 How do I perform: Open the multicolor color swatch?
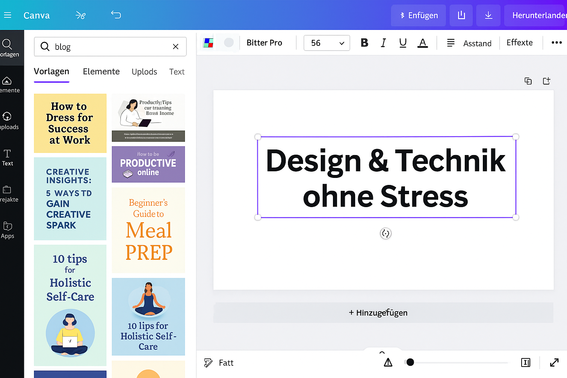pos(208,43)
